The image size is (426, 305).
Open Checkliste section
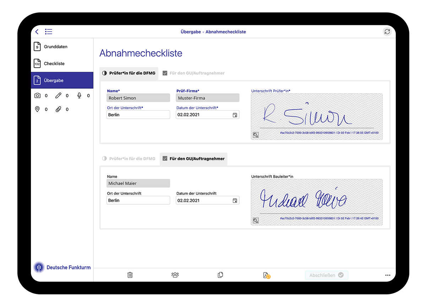pyautogui.click(x=62, y=63)
